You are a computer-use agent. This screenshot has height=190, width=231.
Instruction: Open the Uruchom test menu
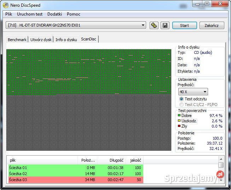[30, 14]
